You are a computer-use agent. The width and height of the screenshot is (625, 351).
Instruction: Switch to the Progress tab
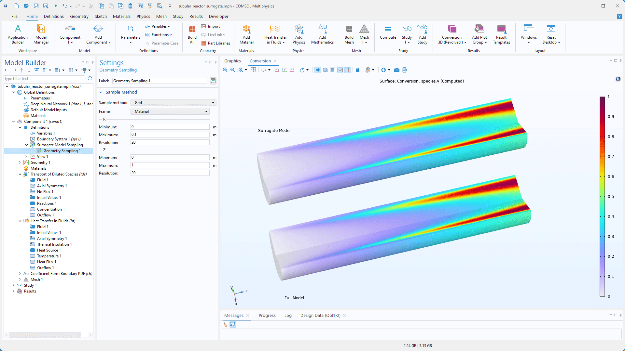pos(267,316)
